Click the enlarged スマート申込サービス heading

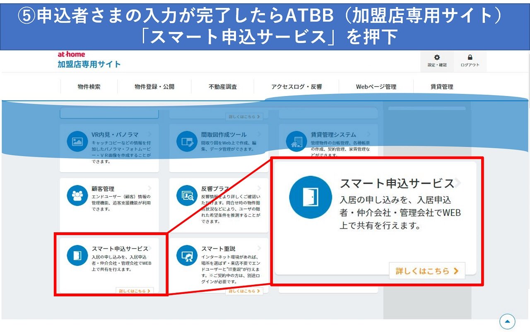click(x=397, y=183)
